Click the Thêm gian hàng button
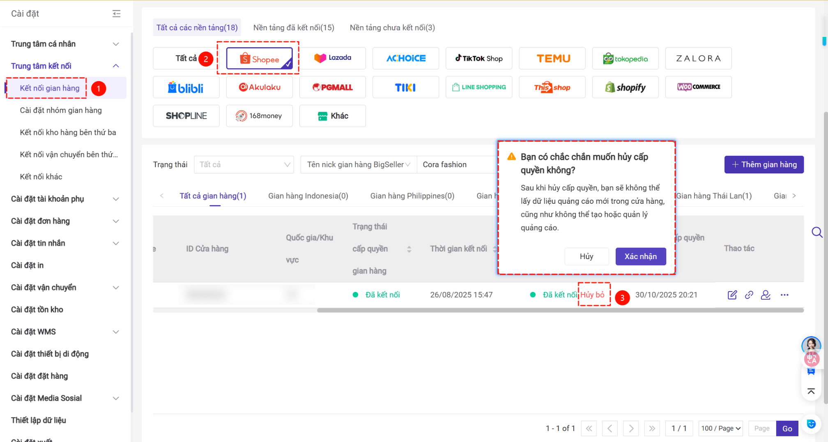Screen dimensions: 828x442 [764, 164]
